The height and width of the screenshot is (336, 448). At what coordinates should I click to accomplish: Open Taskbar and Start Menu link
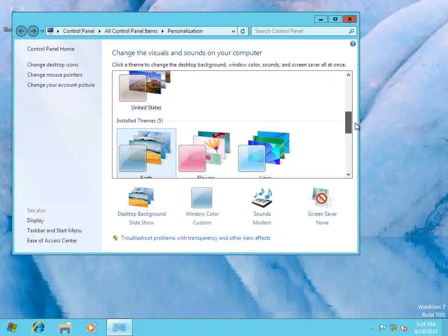(55, 231)
